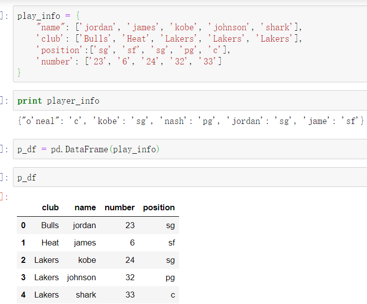Click the 'Lakers' cell in row 3
Image resolution: width=367 pixels, height=304 pixels.
pyautogui.click(x=46, y=277)
